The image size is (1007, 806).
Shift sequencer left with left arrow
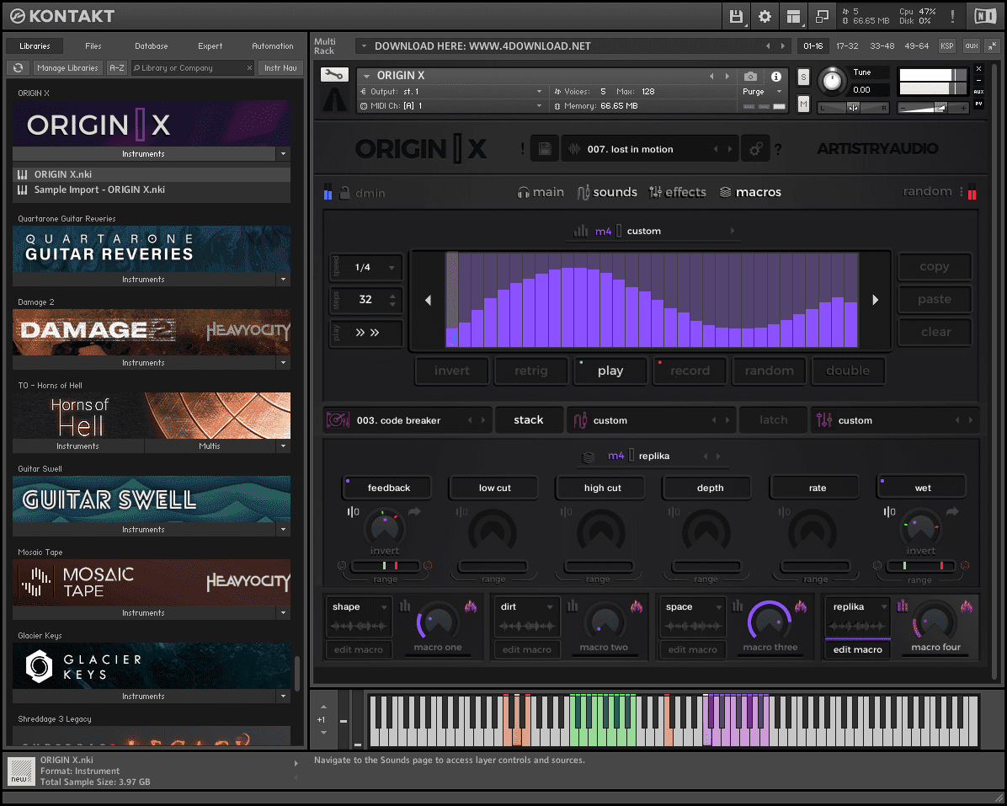tap(428, 300)
